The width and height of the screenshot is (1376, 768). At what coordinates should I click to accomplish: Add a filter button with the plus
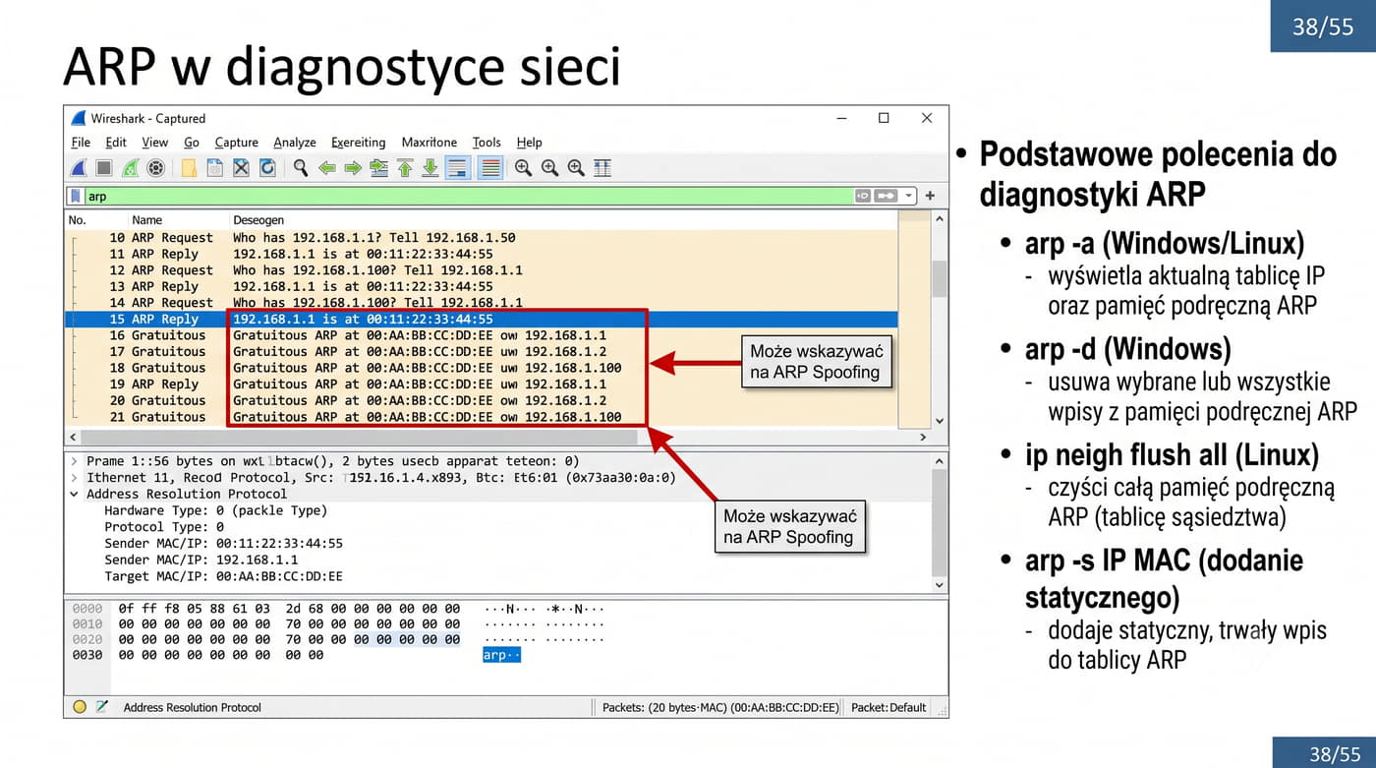click(930, 196)
